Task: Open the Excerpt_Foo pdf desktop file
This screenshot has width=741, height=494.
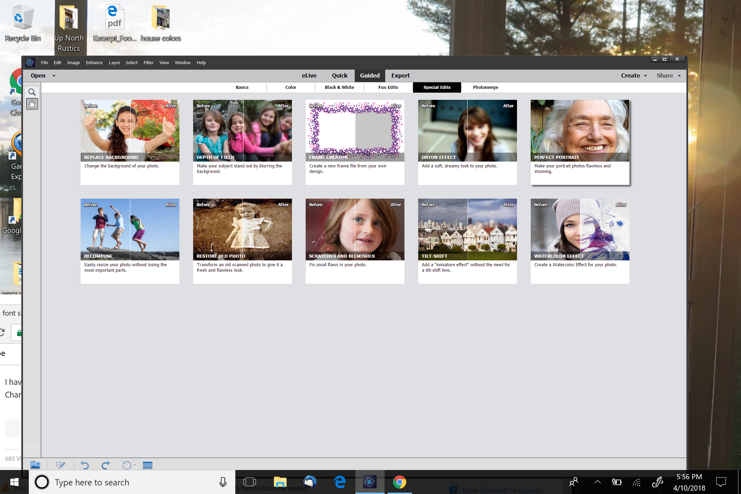Action: coord(115,23)
